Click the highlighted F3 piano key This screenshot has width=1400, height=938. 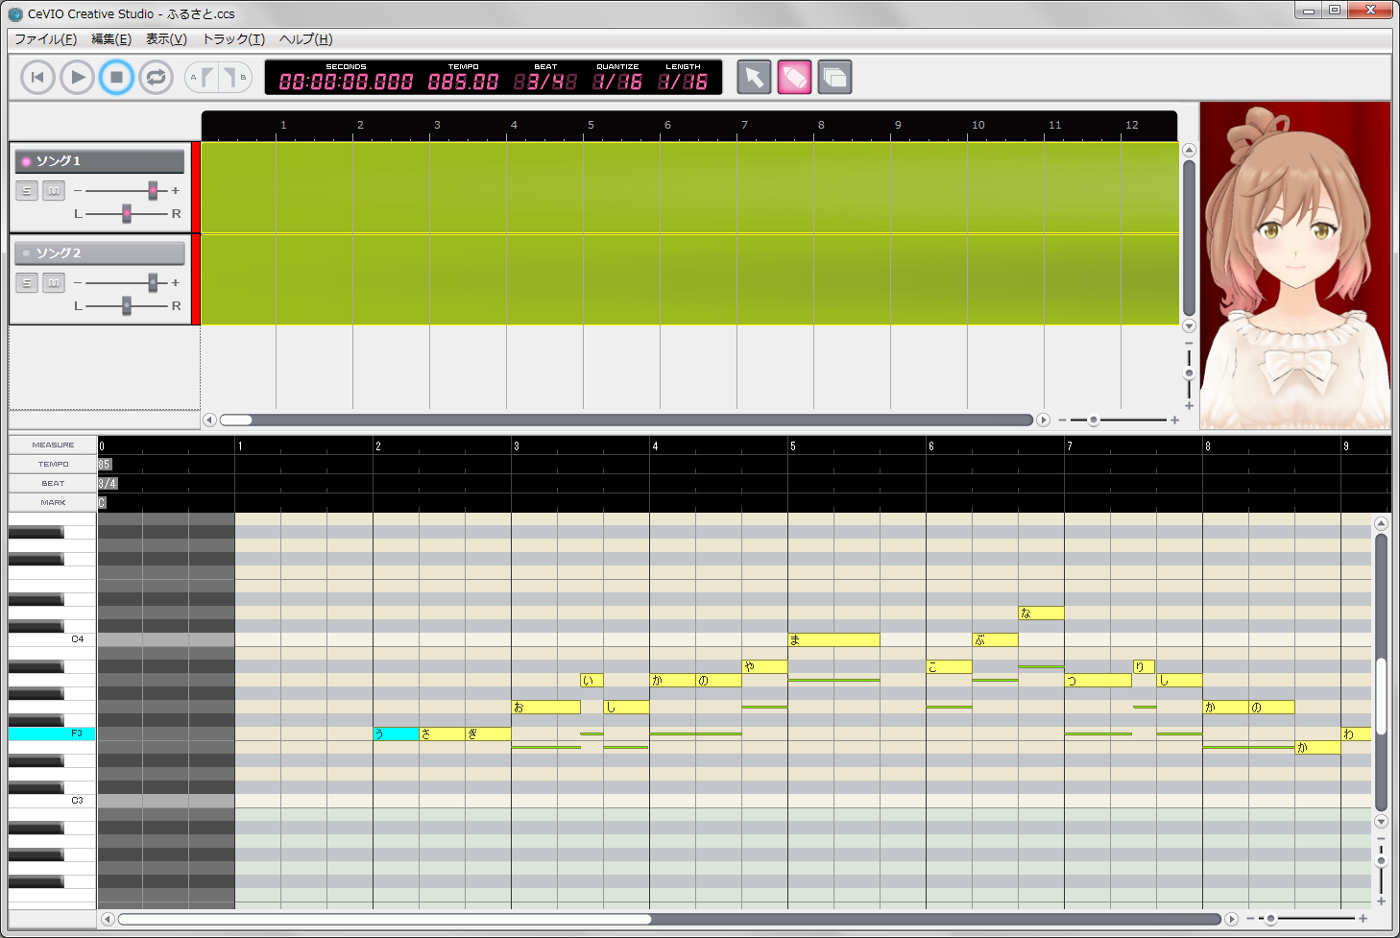[52, 734]
